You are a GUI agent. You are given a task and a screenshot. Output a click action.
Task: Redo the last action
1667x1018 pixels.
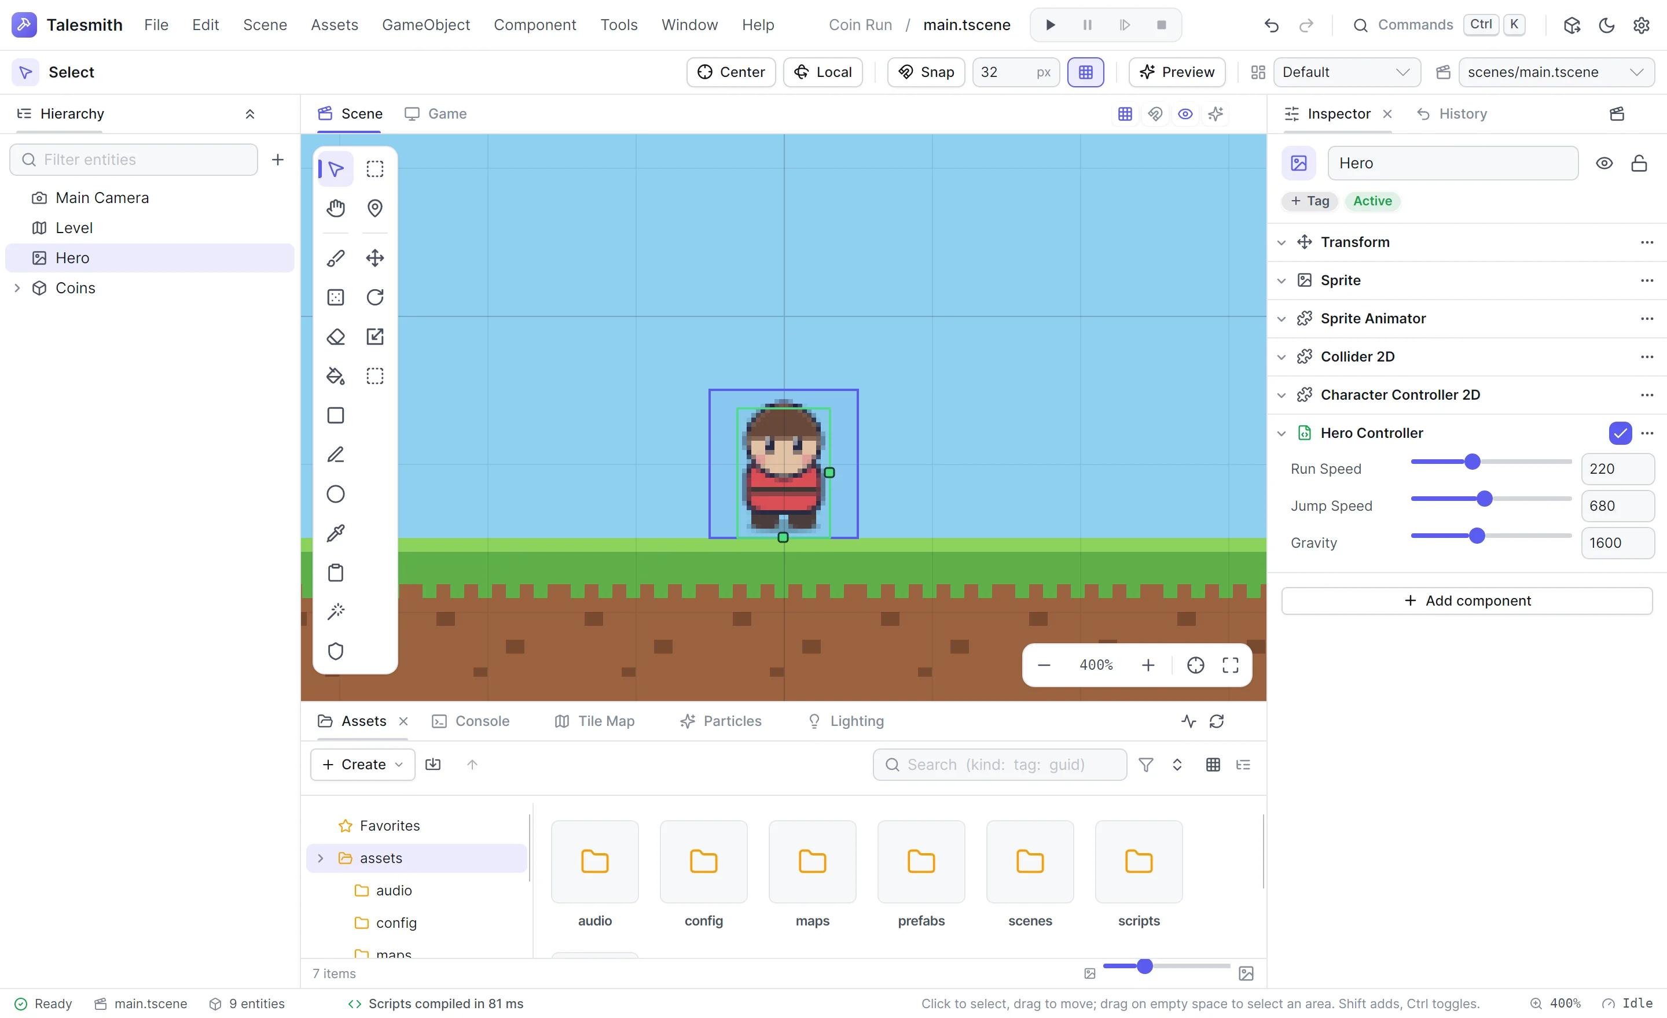(x=1306, y=25)
